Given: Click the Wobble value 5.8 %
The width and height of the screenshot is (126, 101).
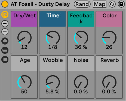Looking at the screenshot, I should point(53,91).
